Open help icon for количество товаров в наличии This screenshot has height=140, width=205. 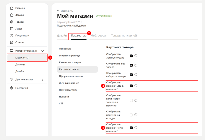(x=136, y=100)
